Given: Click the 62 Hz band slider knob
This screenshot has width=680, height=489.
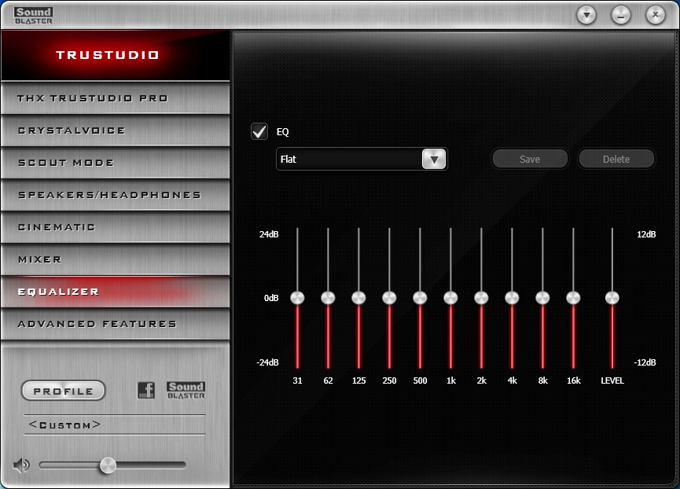Looking at the screenshot, I should point(328,298).
